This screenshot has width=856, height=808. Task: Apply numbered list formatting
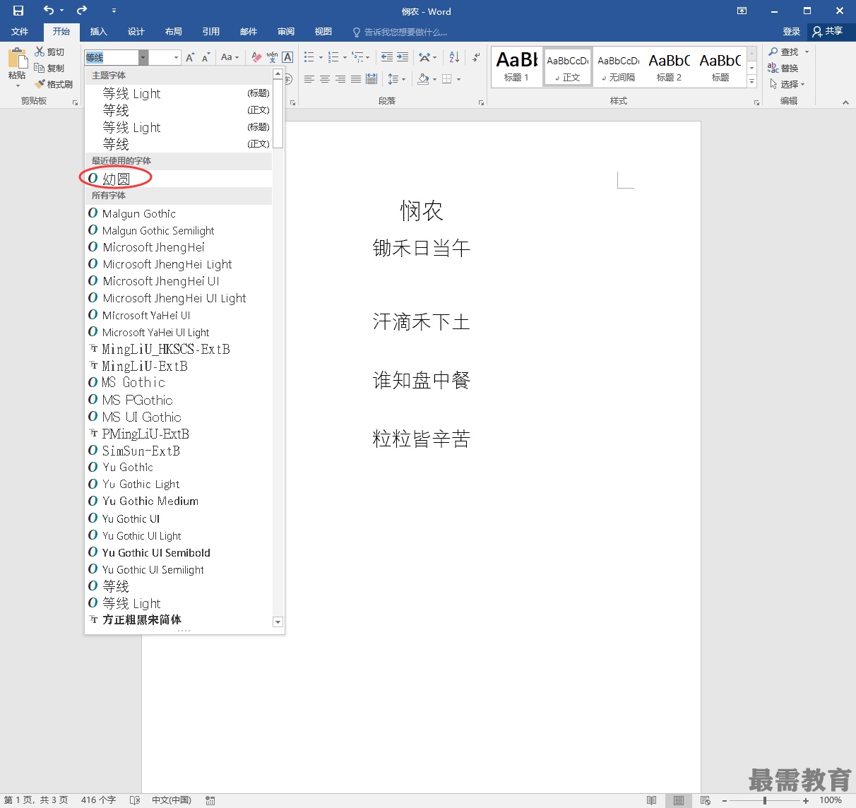coord(333,57)
